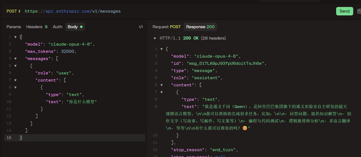The width and height of the screenshot is (361, 157).
Task: Expand the HTTP/1.1 200 OK headers triangle
Action: coord(155,38)
